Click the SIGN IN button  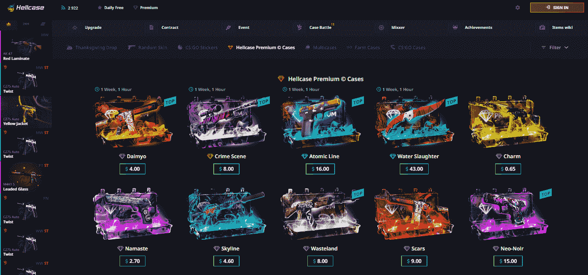pyautogui.click(x=556, y=8)
